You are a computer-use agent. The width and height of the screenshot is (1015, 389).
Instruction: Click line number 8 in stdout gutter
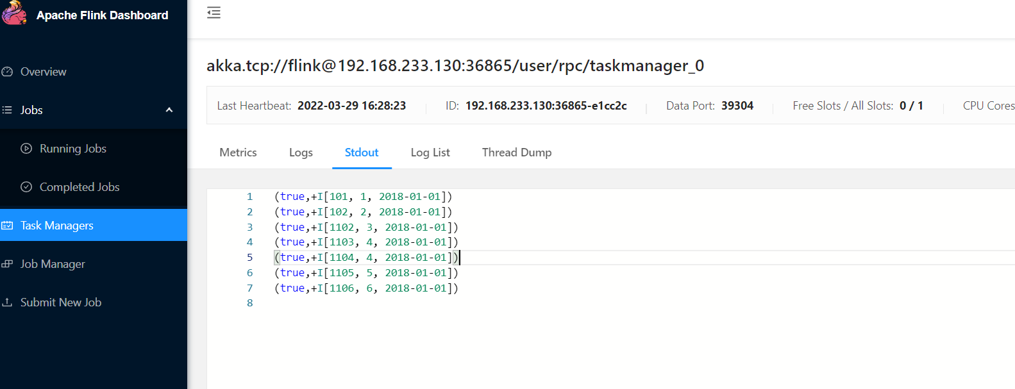(x=250, y=303)
